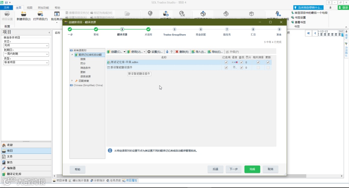This screenshot has width=349, height=188.
Task: Click the Create (创建) translation memory toolbar icon
Action: point(108,52)
